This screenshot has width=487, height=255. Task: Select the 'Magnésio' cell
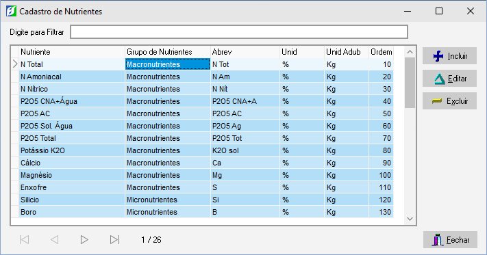click(72, 175)
